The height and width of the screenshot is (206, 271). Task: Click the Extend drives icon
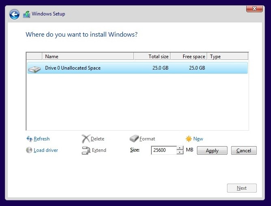pos(86,150)
